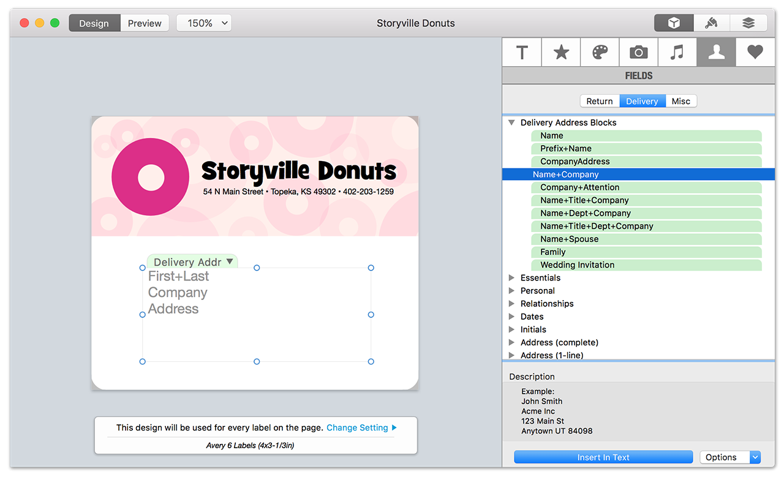This screenshot has width=784, height=477.
Task: Open the paint bucket style inspector
Action: [x=712, y=23]
